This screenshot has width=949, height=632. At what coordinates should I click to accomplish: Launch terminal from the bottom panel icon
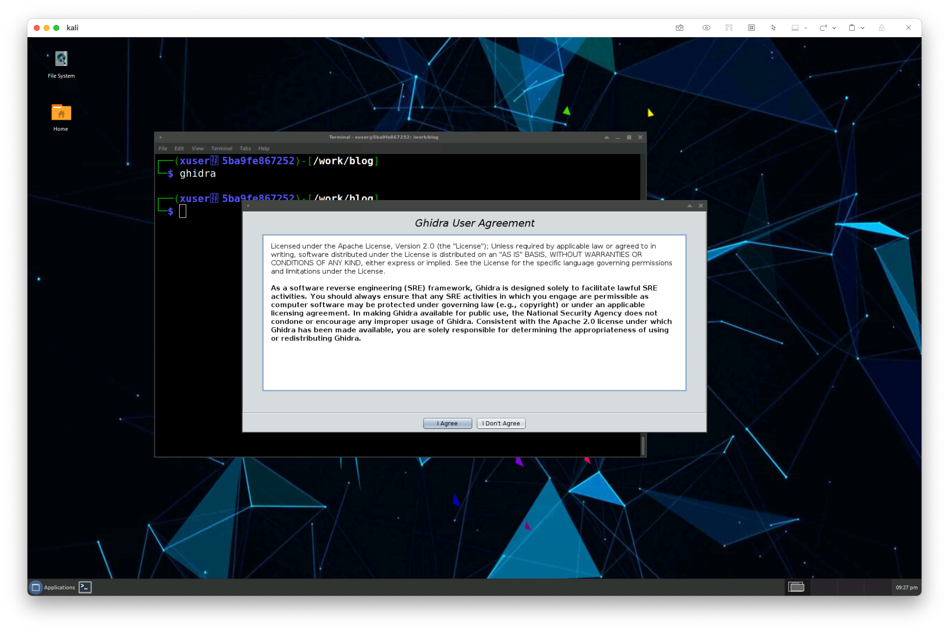(85, 587)
